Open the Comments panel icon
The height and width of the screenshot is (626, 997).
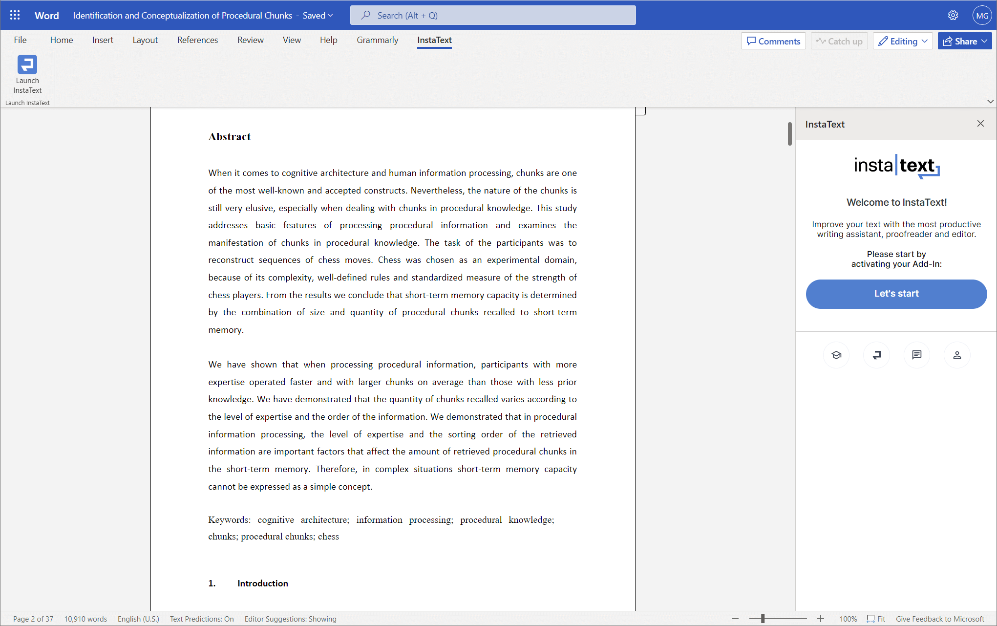click(773, 41)
